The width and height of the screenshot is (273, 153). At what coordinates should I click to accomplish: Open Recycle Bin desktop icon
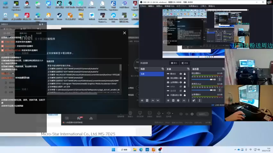[x=5, y=16]
